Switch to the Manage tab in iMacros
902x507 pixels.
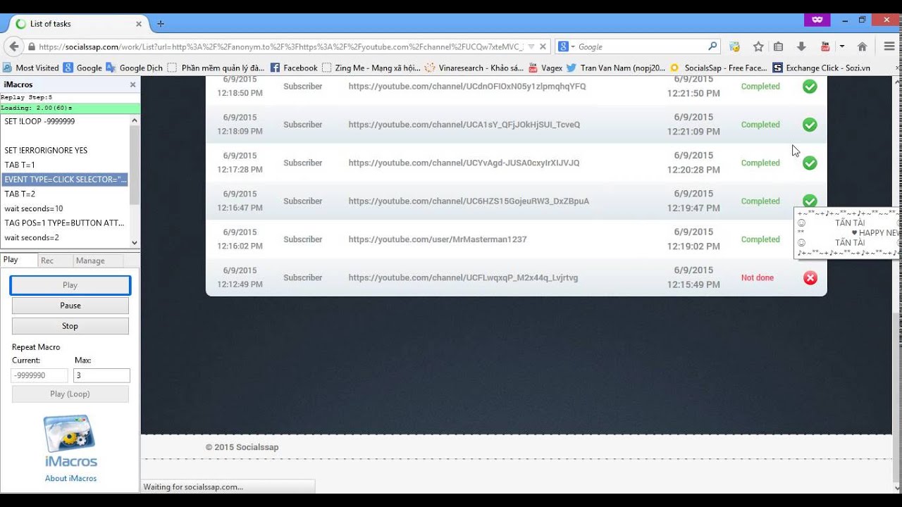pos(98,261)
